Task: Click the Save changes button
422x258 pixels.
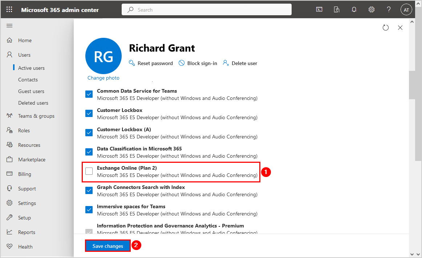Action: 108,246
